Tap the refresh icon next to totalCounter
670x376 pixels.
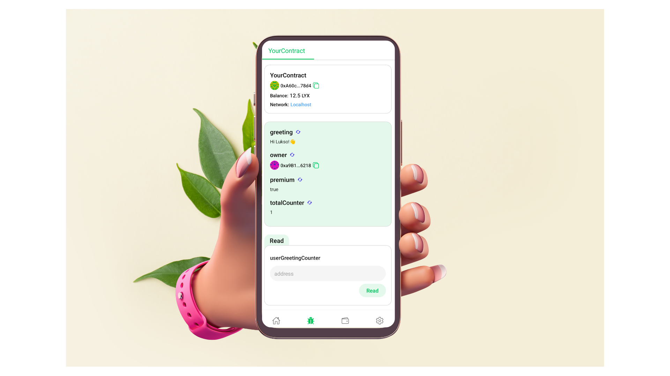pyautogui.click(x=310, y=203)
